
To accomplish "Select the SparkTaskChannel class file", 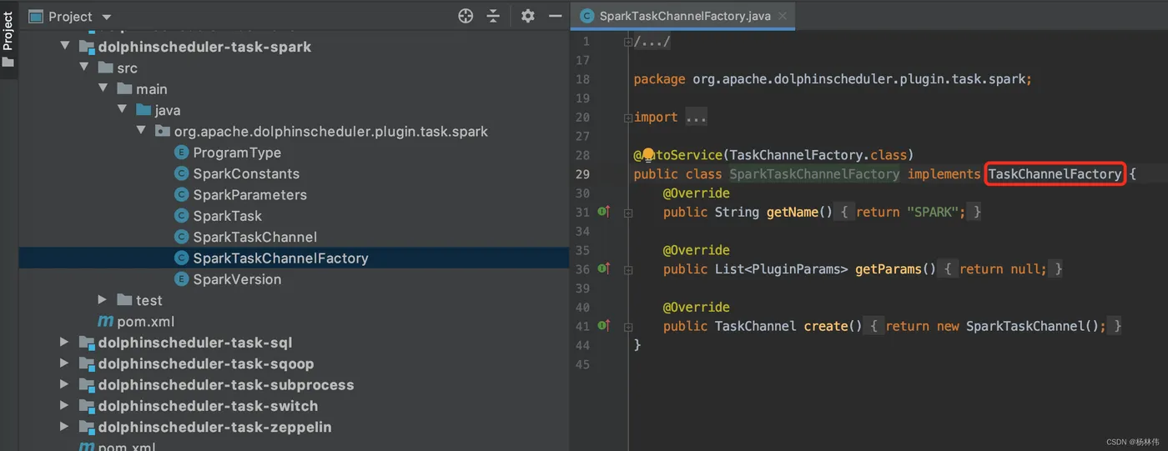I will click(254, 237).
